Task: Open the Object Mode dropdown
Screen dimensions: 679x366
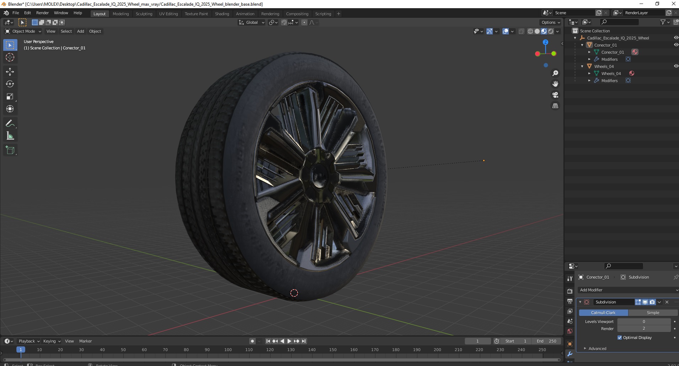Action: point(23,31)
